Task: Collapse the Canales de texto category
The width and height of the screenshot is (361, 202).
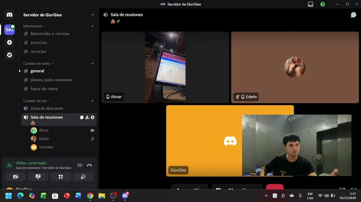Action: 38,63
